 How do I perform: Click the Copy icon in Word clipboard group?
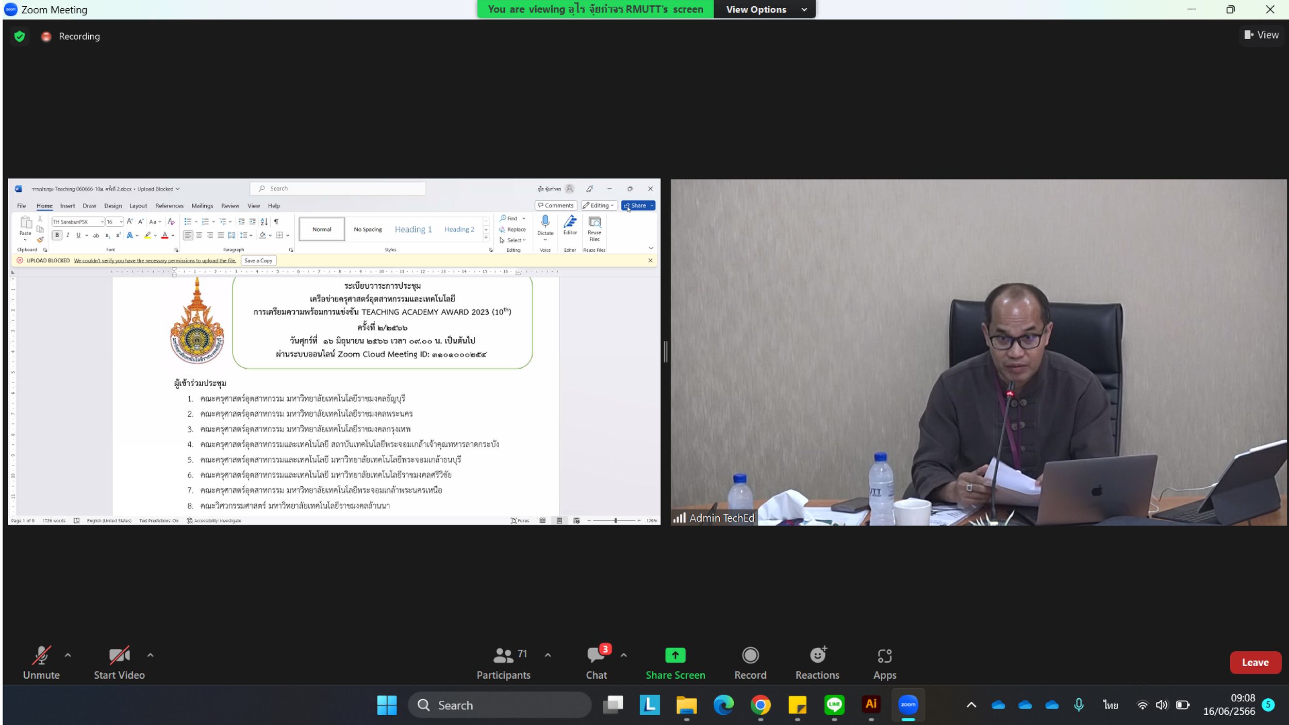tap(40, 229)
